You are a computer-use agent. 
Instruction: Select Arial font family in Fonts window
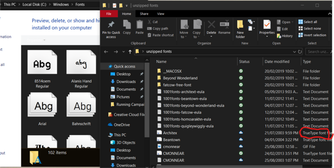42,109
